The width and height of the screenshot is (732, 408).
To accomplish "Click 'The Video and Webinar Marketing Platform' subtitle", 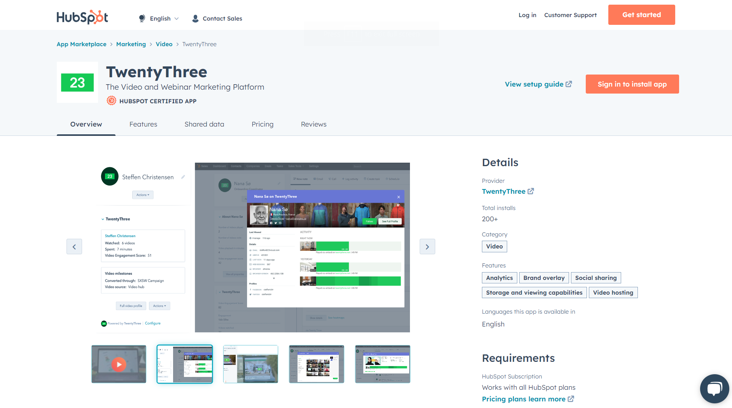I will point(185,87).
